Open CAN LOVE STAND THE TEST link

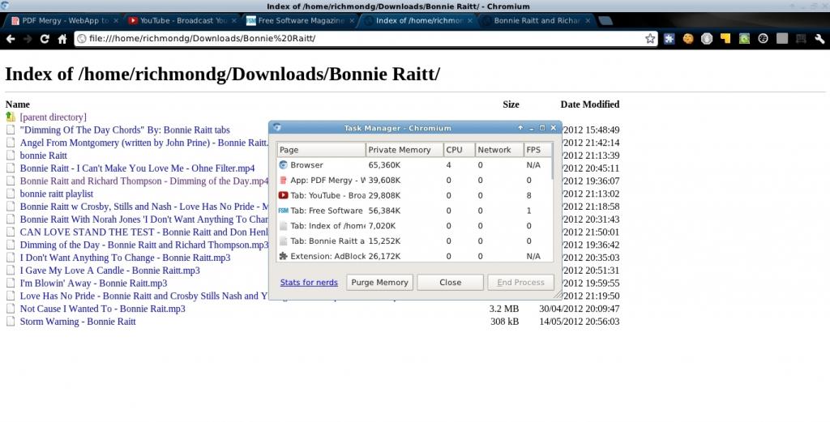[144, 232]
